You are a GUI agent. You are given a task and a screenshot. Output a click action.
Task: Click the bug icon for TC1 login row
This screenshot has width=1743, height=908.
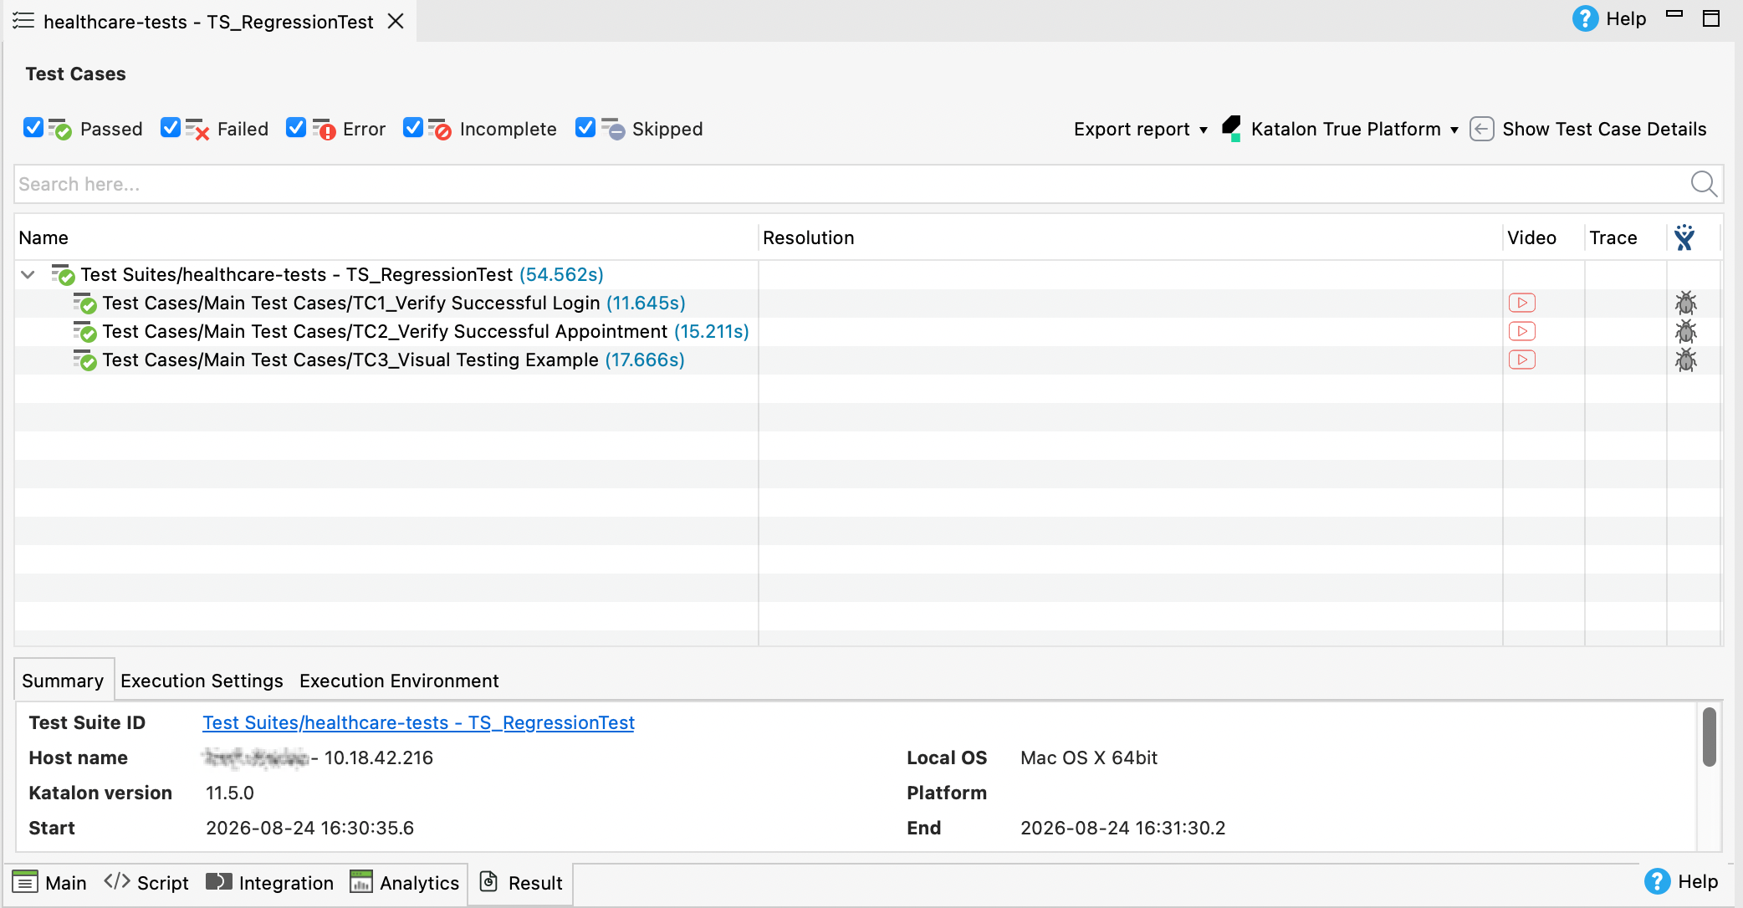(1685, 303)
